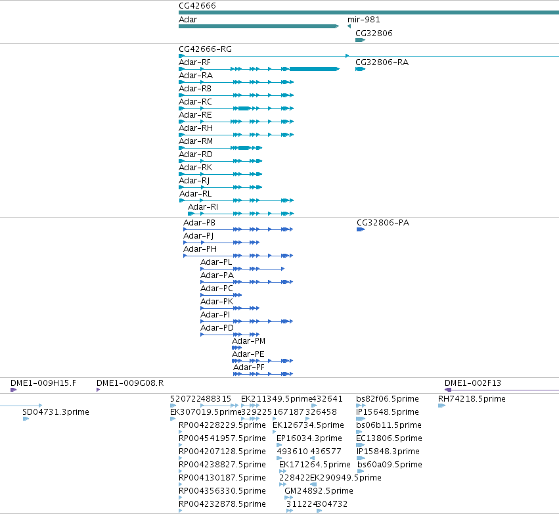Pick the Adar-RH transcript
This screenshot has height=514, width=559.
point(236,135)
